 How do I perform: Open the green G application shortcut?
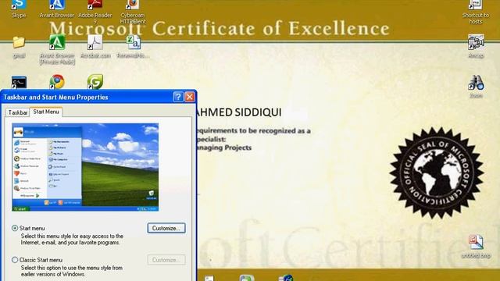click(x=95, y=82)
